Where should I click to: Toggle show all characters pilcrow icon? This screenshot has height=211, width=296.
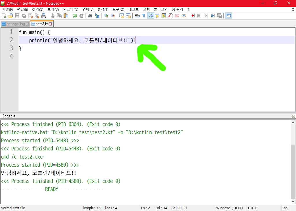pos(144,16)
